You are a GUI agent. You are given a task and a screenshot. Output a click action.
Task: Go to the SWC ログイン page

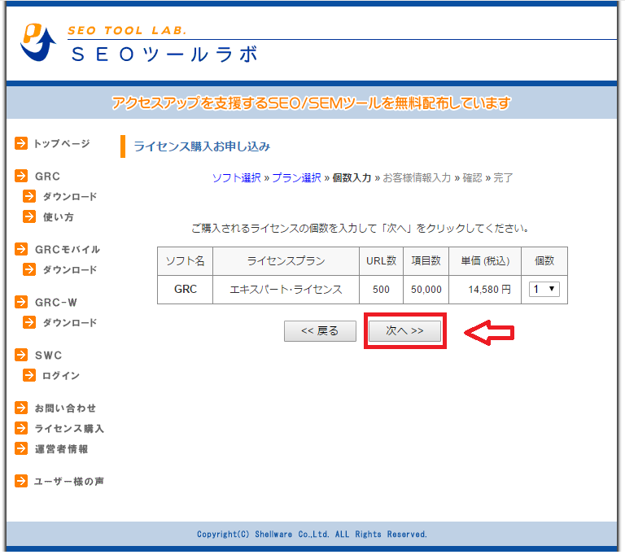pos(61,375)
